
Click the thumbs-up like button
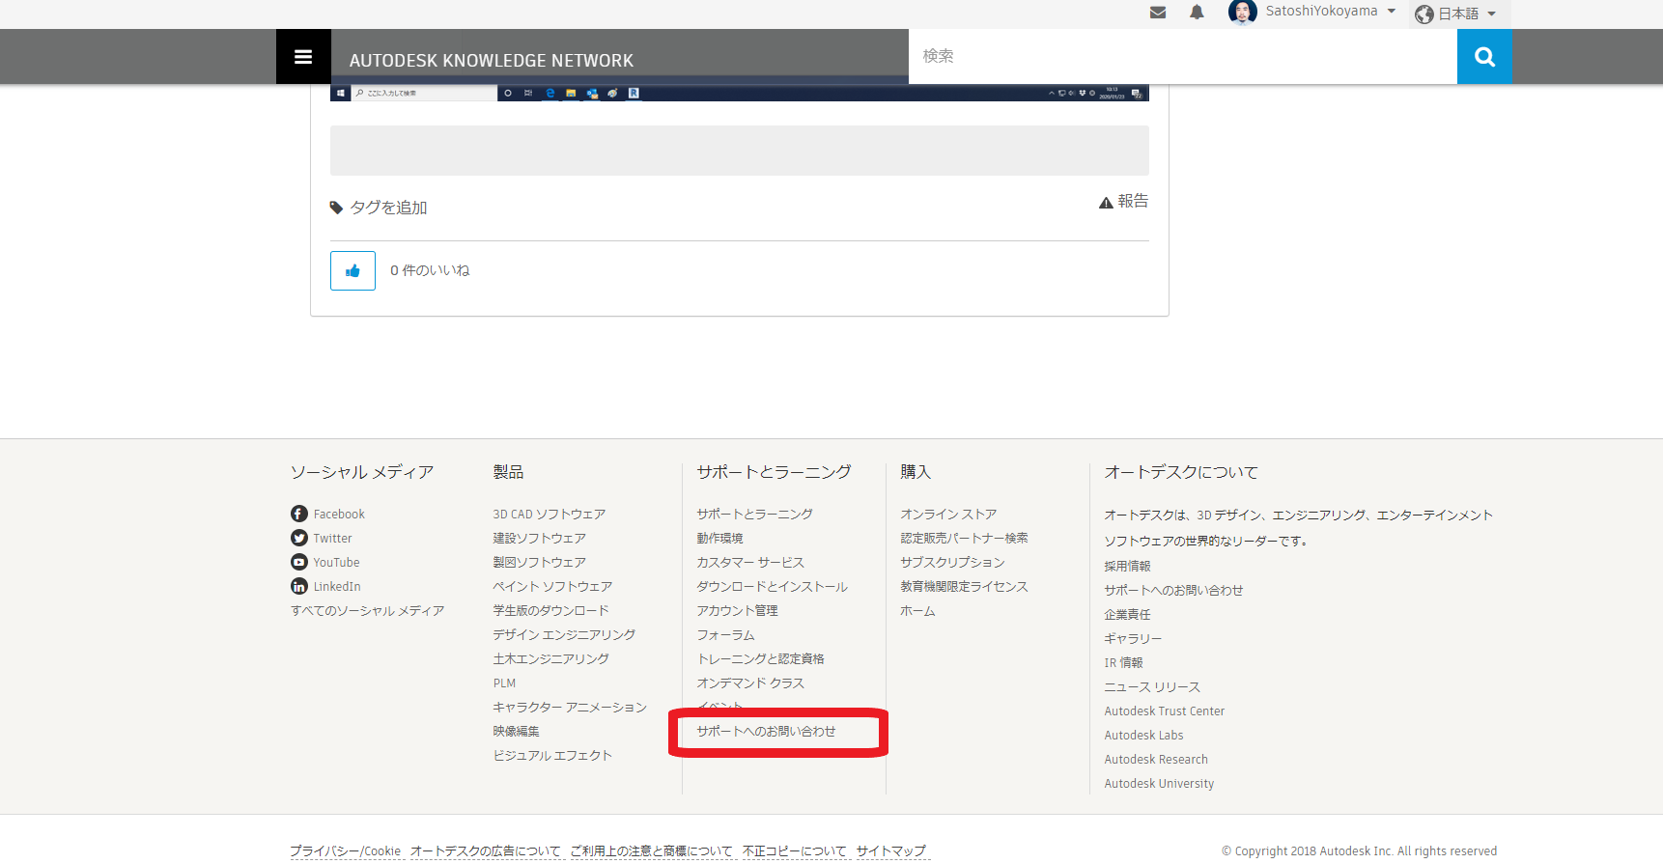[x=352, y=271]
